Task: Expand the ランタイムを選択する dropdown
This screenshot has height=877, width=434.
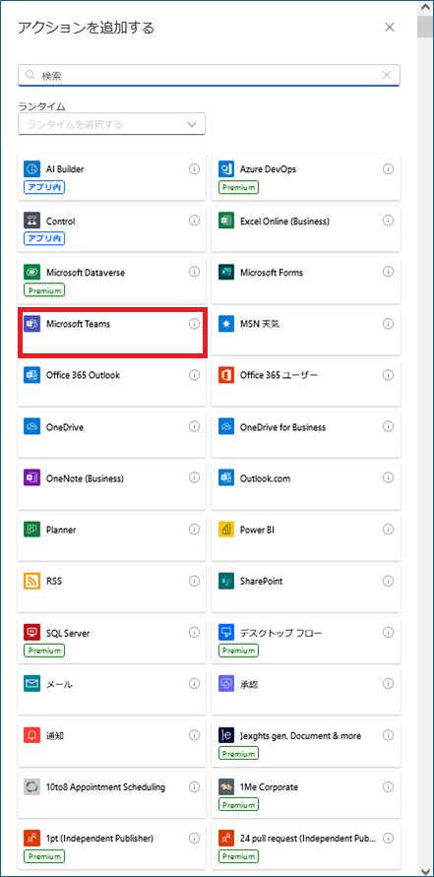Action: [112, 124]
